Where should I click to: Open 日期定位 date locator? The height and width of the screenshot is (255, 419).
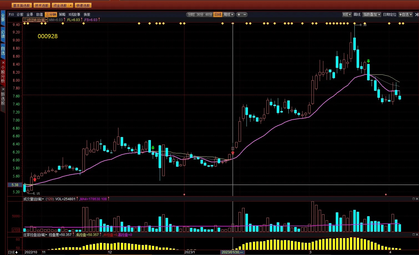(x=390, y=14)
